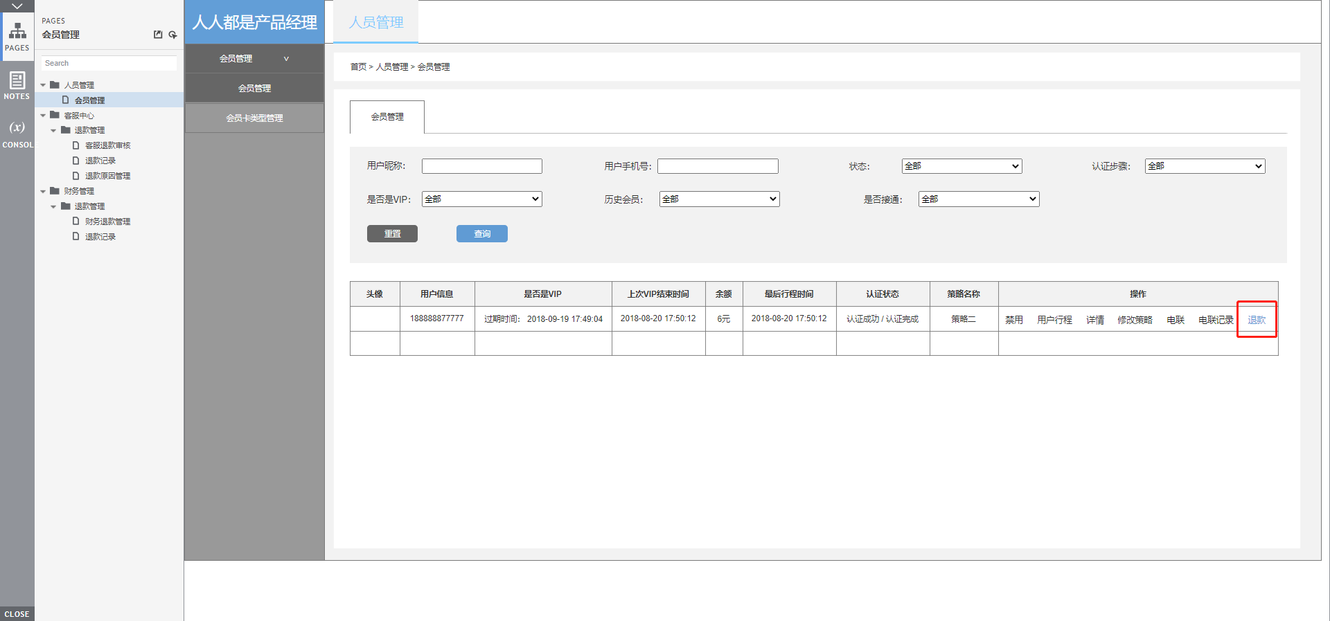The height and width of the screenshot is (621, 1330).
Task: Click 首页 in the breadcrumb
Action: click(x=358, y=67)
